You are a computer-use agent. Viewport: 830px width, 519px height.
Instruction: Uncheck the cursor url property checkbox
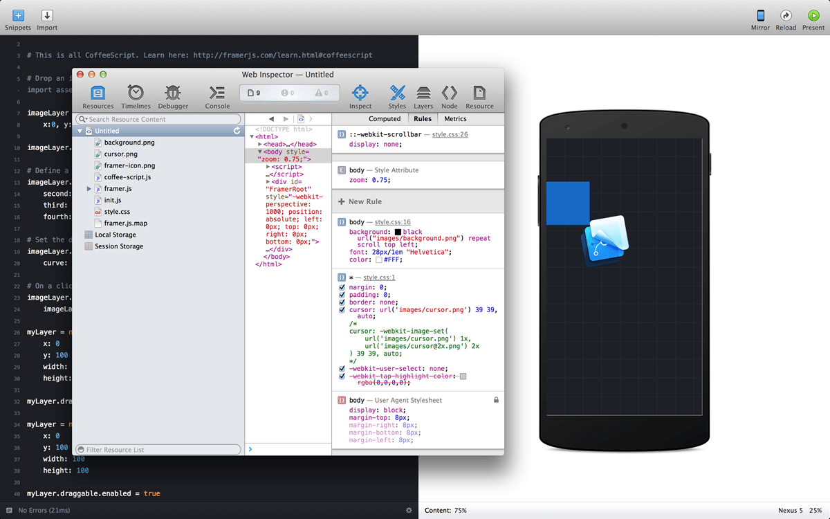pyautogui.click(x=342, y=310)
